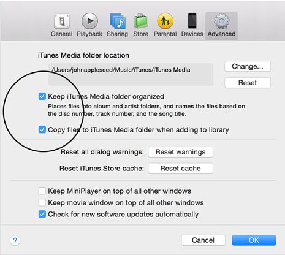Click the Change... folder location button
The height and width of the screenshot is (255, 285).
[x=248, y=66]
